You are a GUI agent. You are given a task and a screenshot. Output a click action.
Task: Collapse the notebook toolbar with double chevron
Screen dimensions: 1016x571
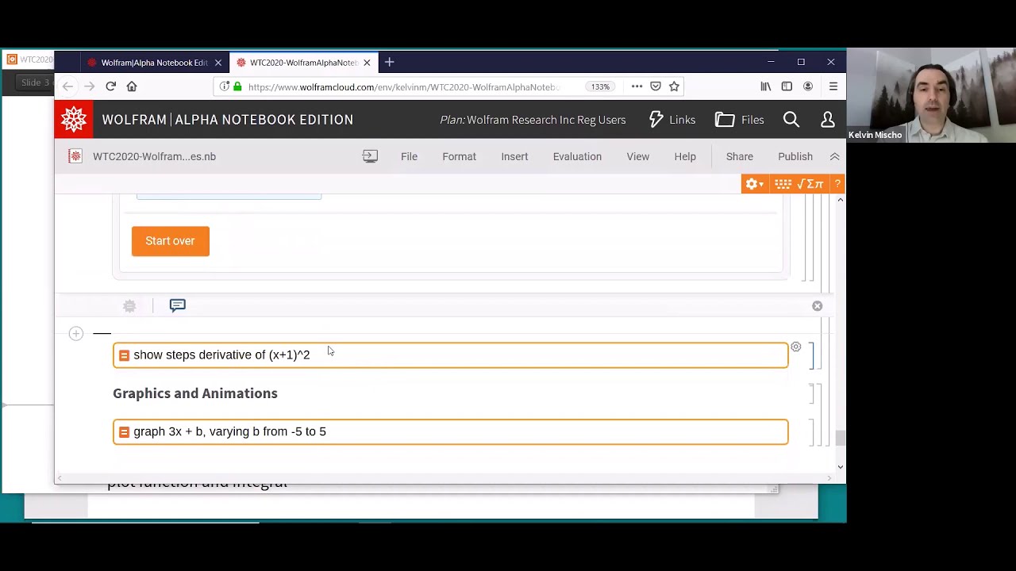pos(834,156)
